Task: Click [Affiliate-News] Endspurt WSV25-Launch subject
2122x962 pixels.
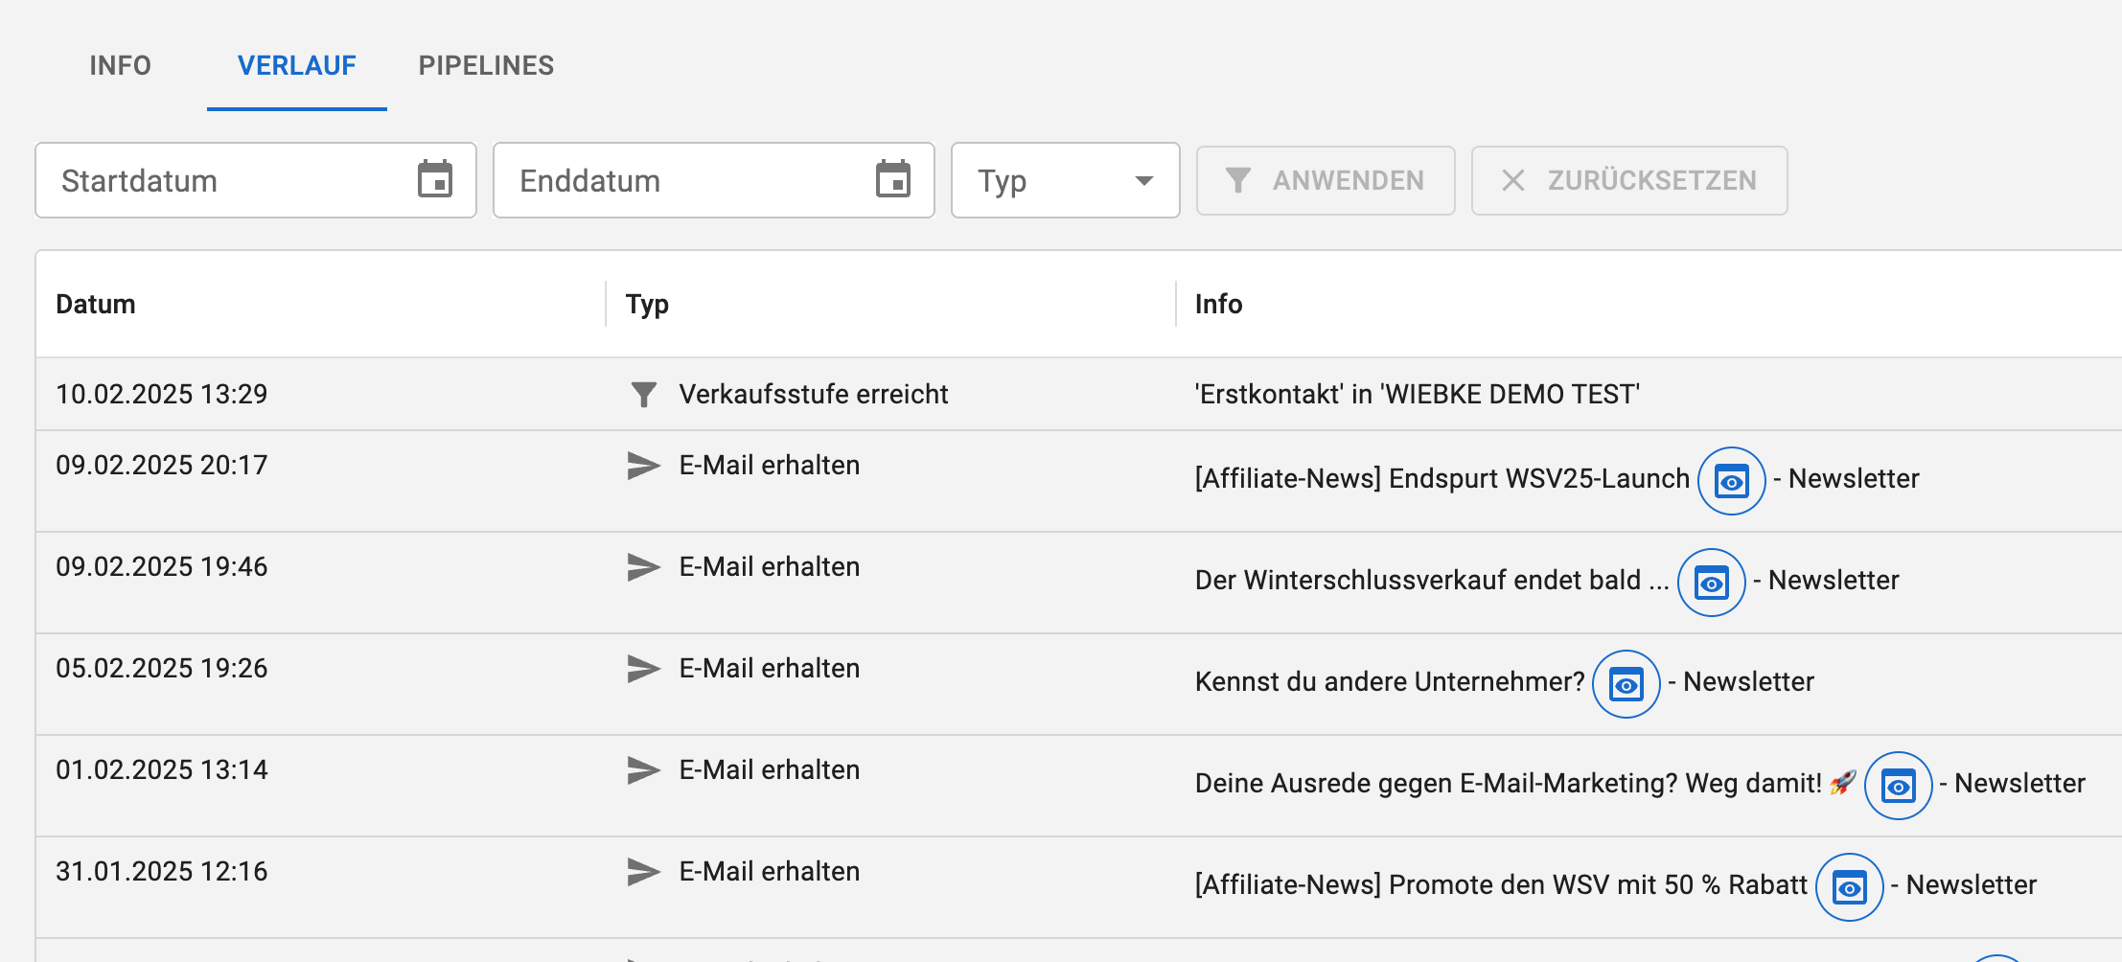Action: tap(1442, 479)
